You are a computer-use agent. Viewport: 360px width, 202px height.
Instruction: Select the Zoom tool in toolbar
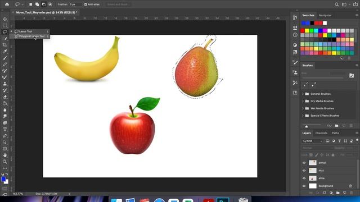pyautogui.click(x=5, y=162)
